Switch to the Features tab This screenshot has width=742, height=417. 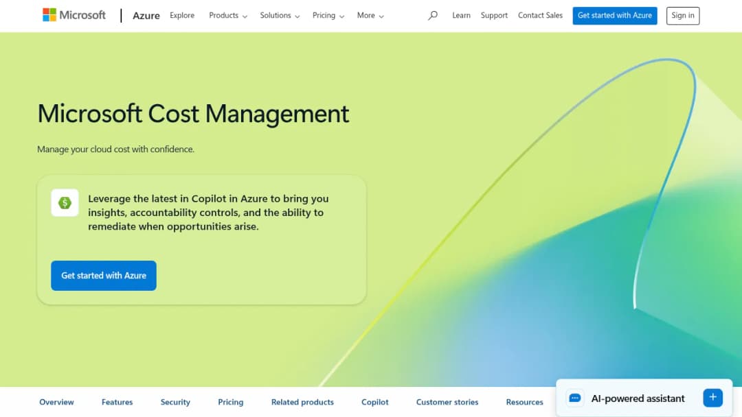coord(117,402)
